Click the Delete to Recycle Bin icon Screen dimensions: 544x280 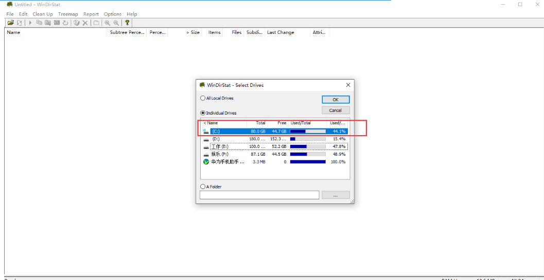pyautogui.click(x=76, y=23)
